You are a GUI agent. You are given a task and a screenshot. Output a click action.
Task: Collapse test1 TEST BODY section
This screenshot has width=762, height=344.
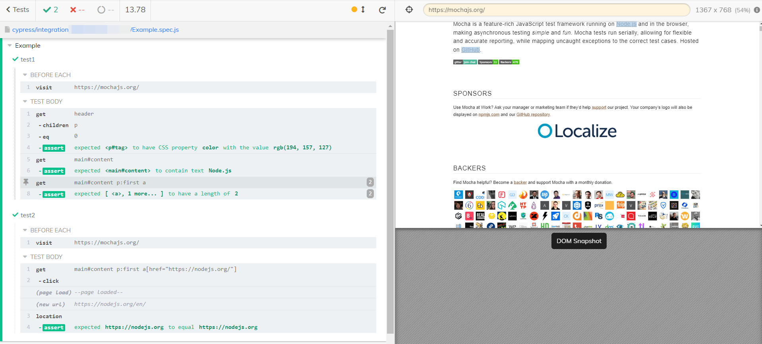tap(43, 102)
